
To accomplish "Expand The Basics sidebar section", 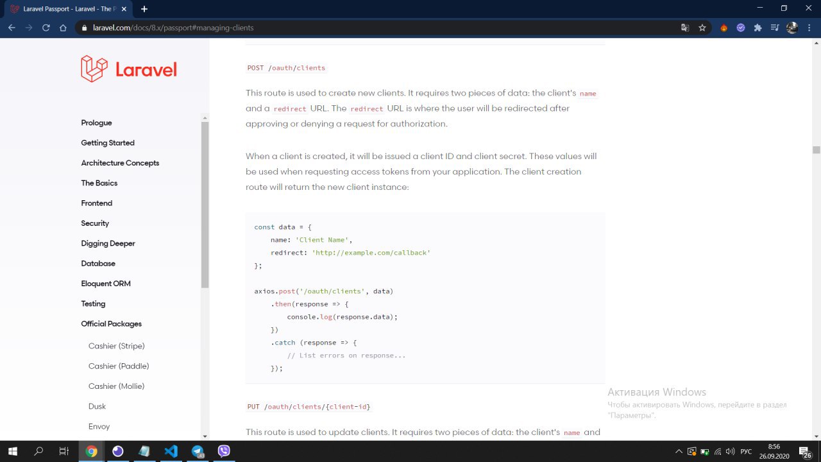I will pyautogui.click(x=99, y=183).
